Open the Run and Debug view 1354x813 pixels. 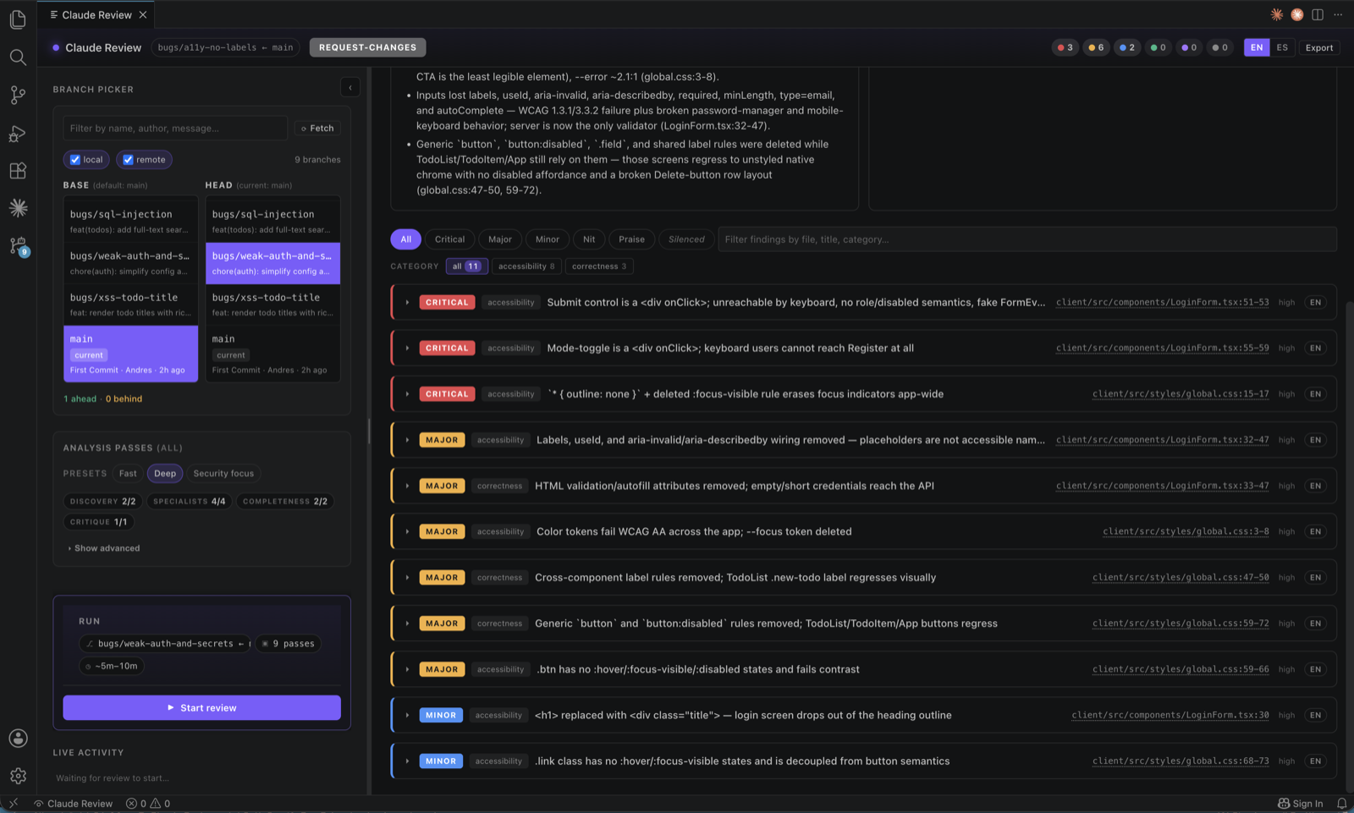tap(18, 134)
